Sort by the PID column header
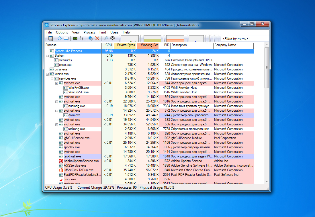Viewport: 315px width, 217px height. (x=165, y=45)
